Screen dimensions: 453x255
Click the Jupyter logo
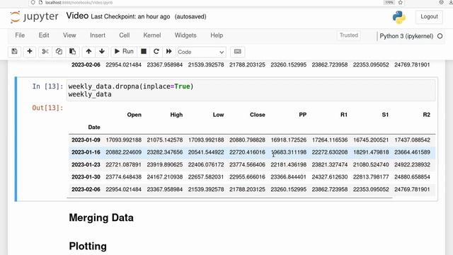pos(34,17)
